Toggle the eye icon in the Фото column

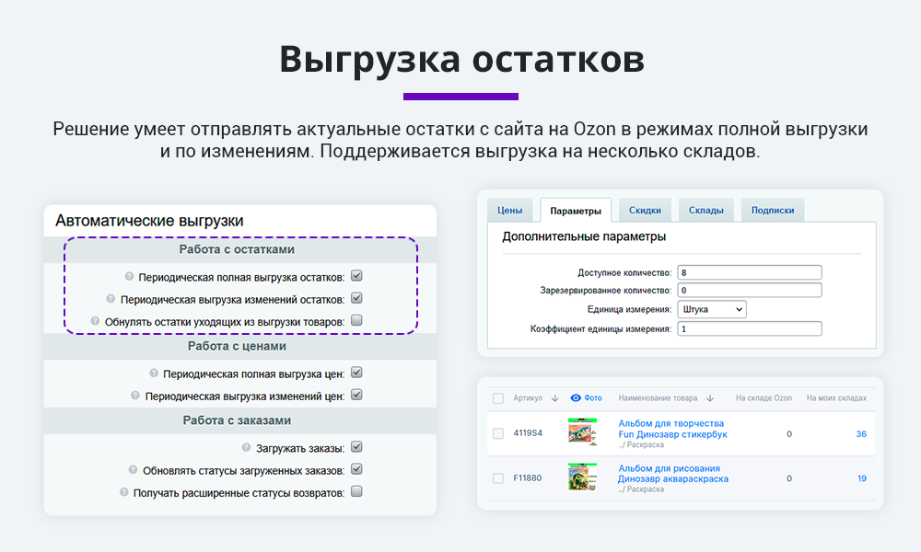575,397
